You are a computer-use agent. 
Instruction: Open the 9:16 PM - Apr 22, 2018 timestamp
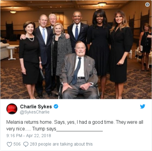[29, 136]
